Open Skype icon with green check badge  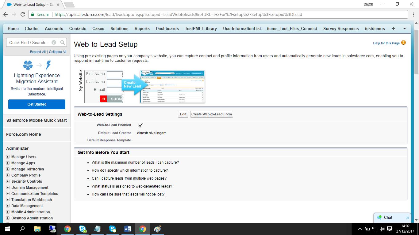point(82,229)
